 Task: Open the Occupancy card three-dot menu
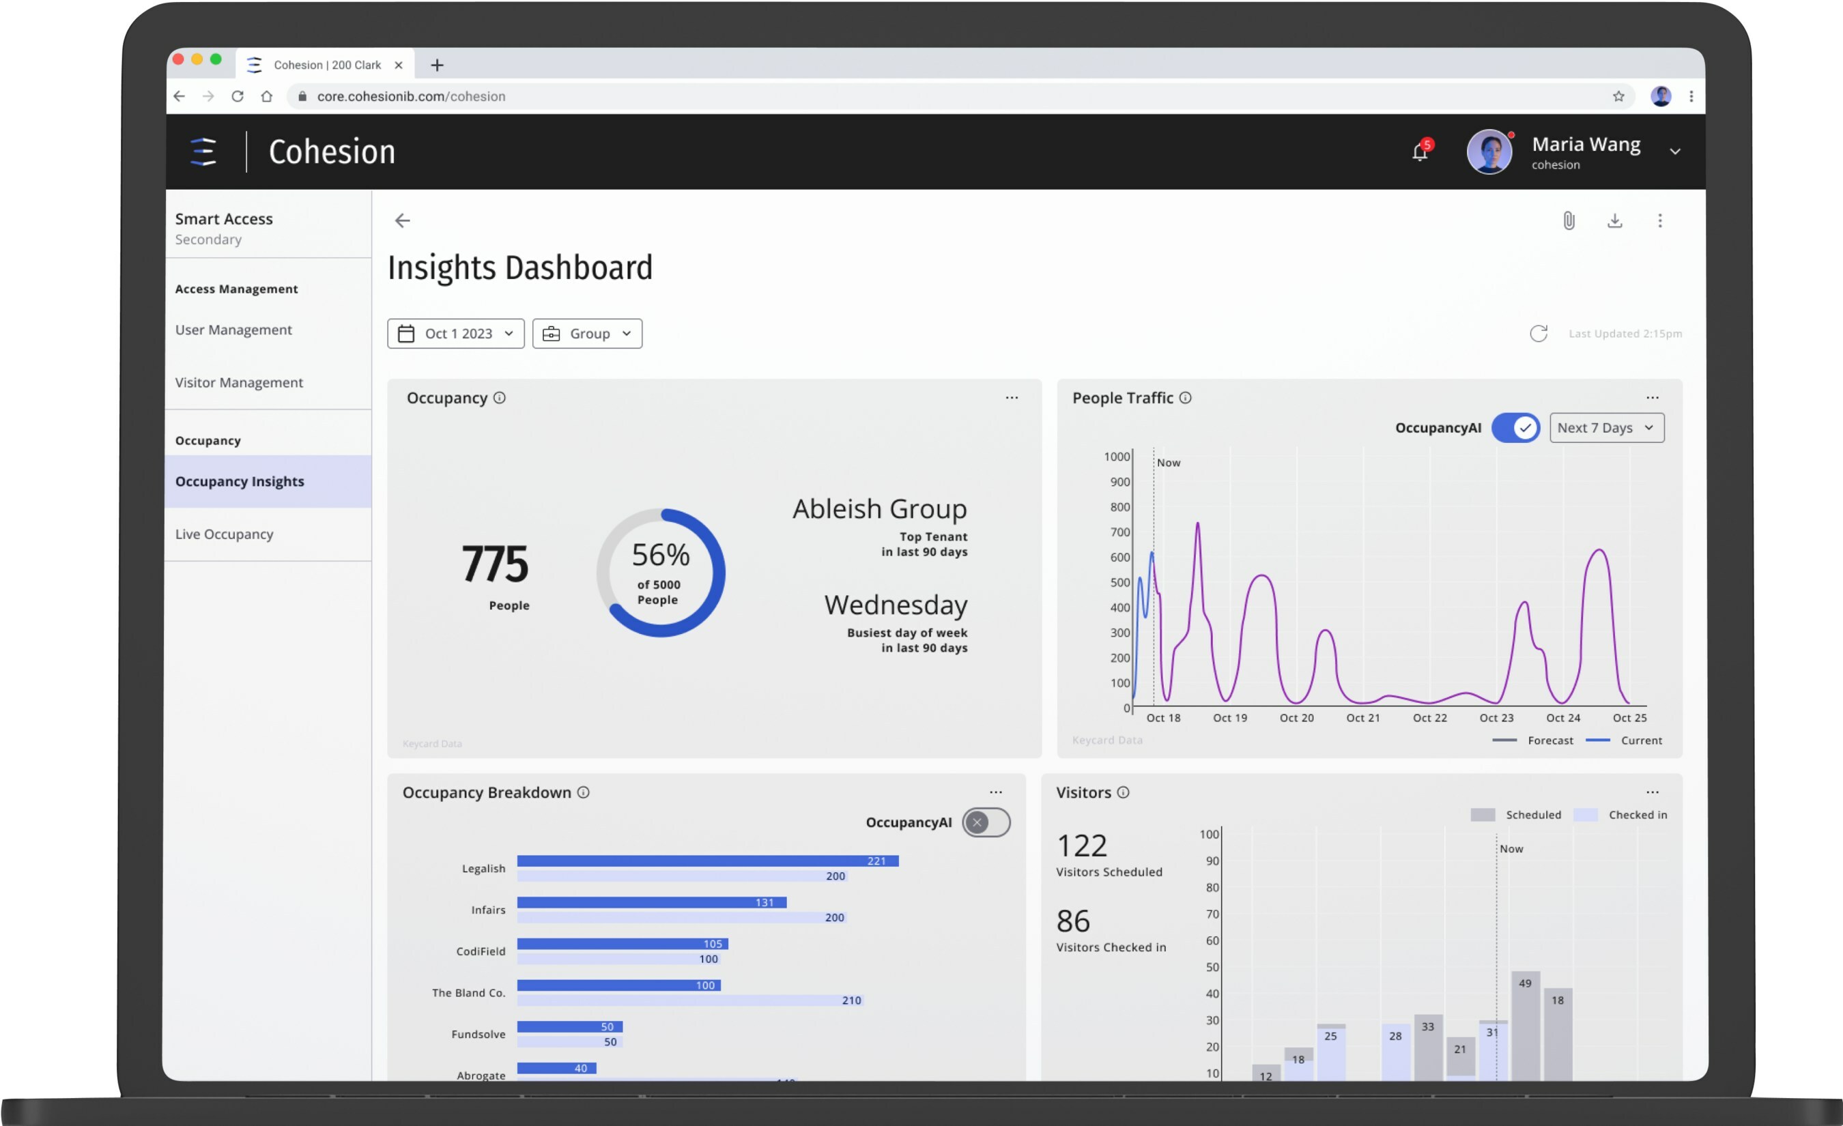tap(1011, 398)
